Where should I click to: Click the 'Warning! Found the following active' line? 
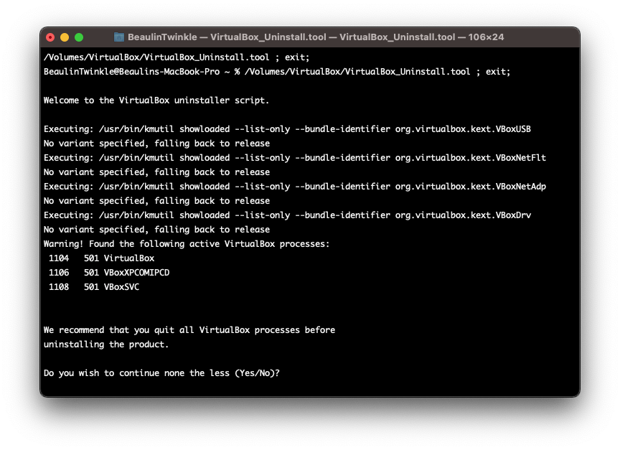pyautogui.click(x=187, y=244)
